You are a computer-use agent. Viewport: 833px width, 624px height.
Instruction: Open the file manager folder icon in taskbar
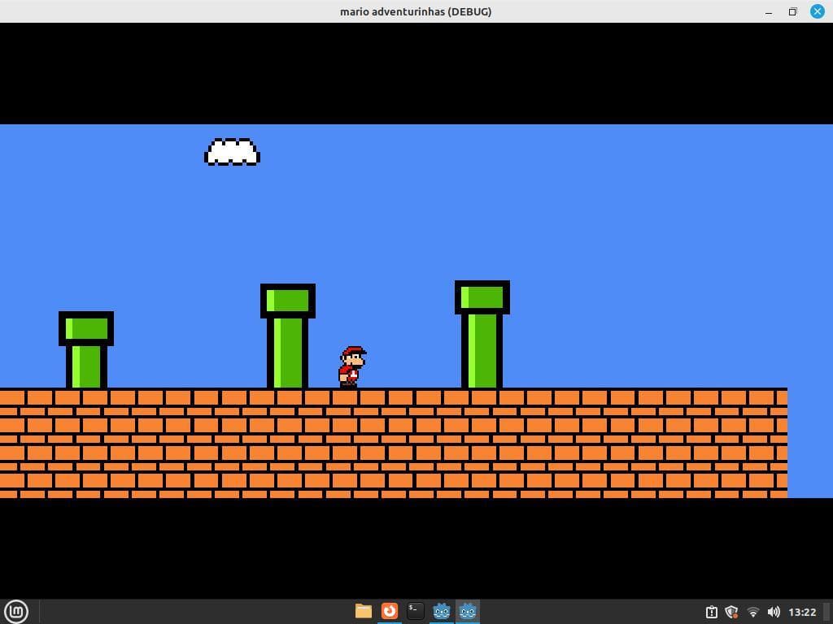364,611
